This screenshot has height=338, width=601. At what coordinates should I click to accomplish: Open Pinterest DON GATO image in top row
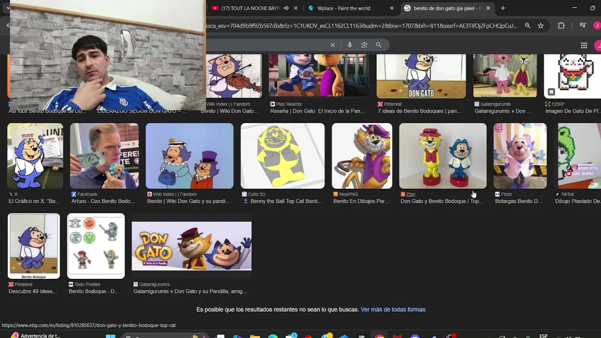tap(421, 76)
